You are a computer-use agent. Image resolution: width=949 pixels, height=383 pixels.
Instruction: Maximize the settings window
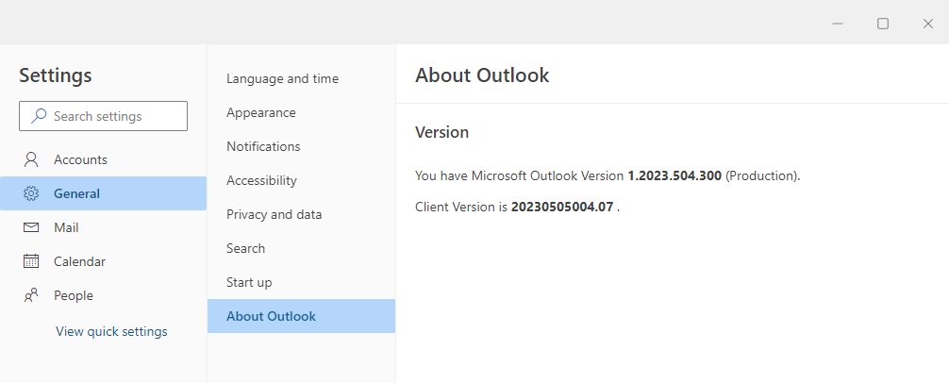(883, 23)
